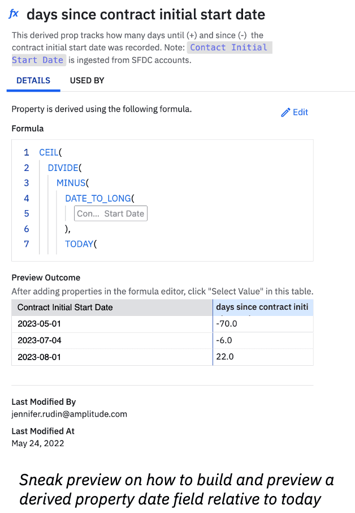Switch to the DETAILS tab
The image size is (355, 513).
33,80
